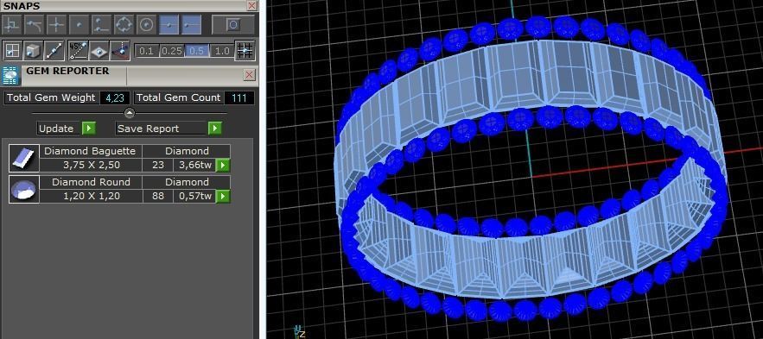Toggle the grid snap hash icon
Image resolution: width=763 pixels, height=339 pixels.
click(x=245, y=51)
